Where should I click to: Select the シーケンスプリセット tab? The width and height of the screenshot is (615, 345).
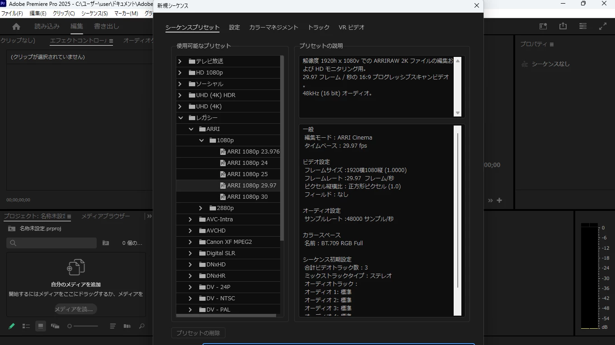(192, 28)
